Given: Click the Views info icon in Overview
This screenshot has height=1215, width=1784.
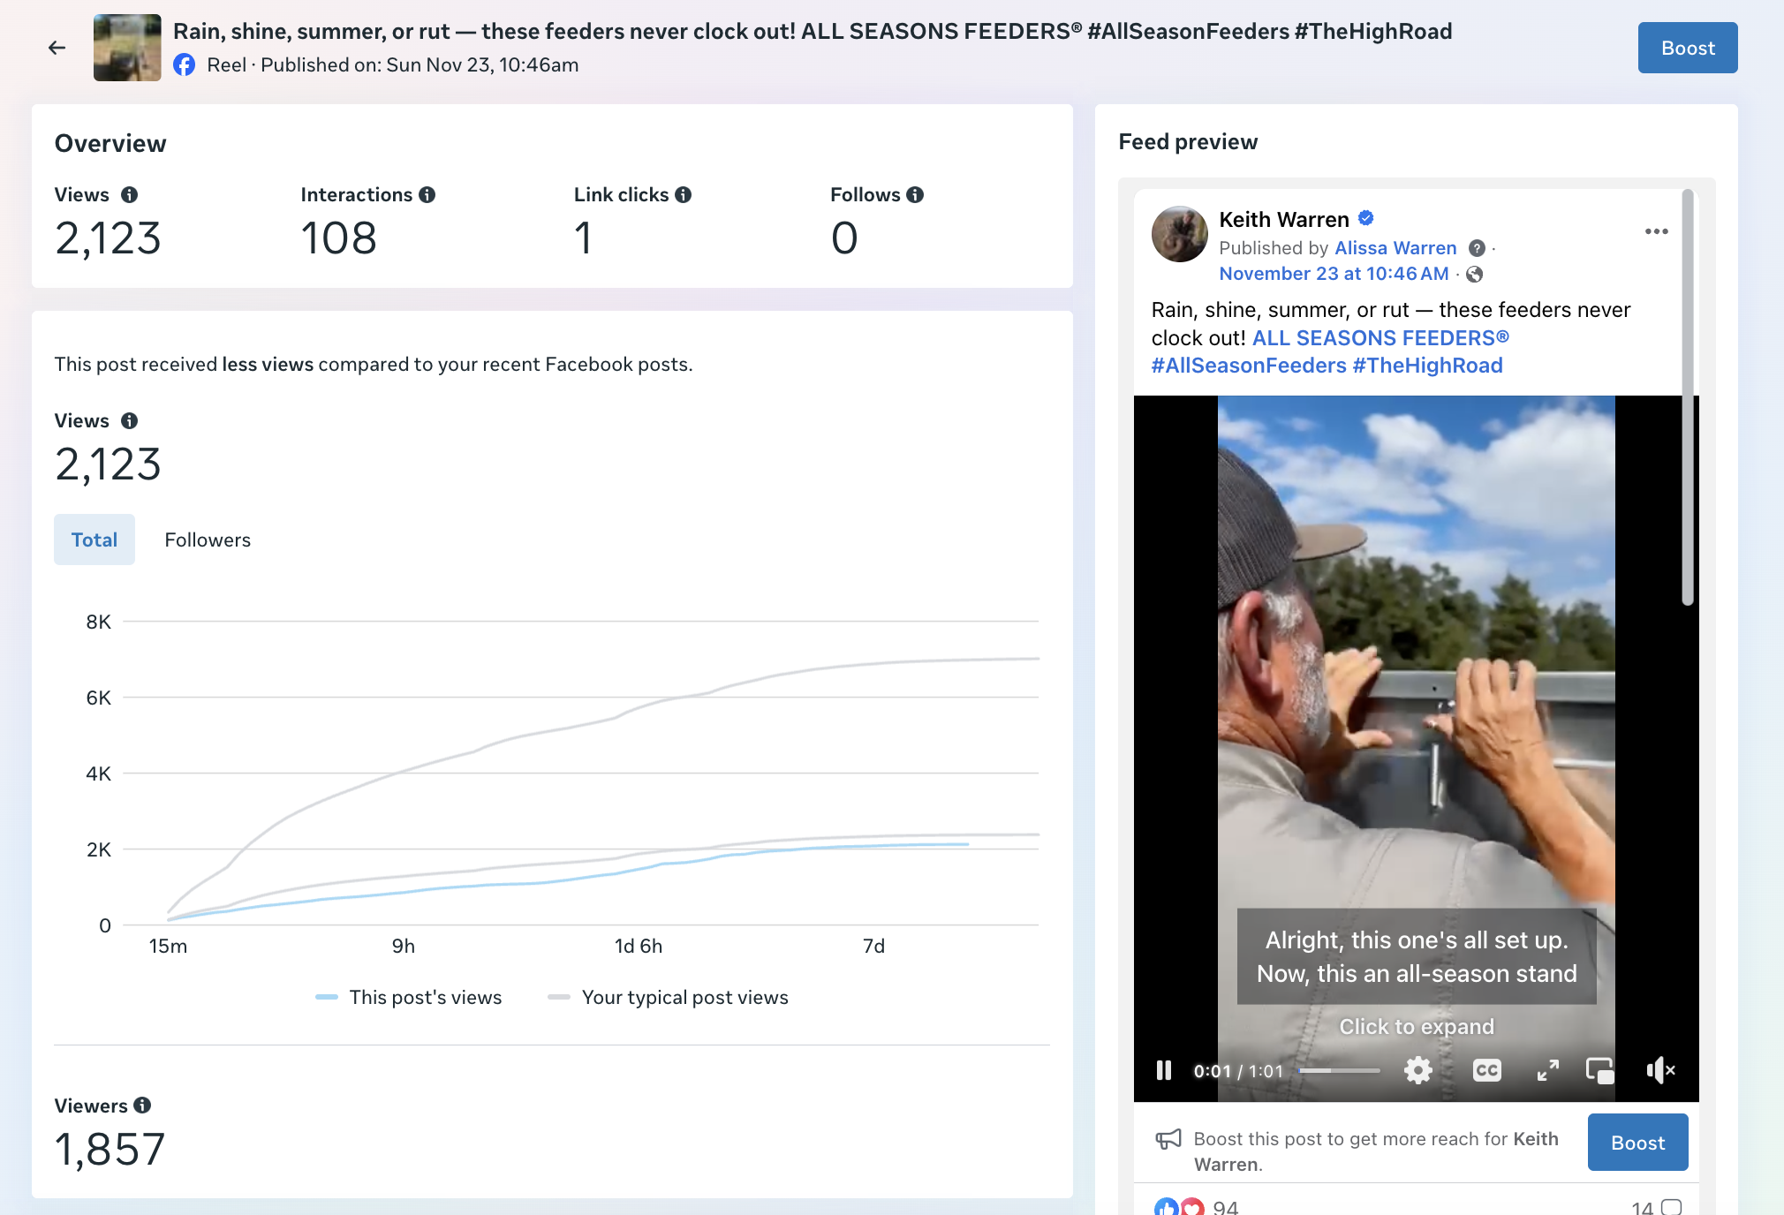Looking at the screenshot, I should [x=130, y=195].
